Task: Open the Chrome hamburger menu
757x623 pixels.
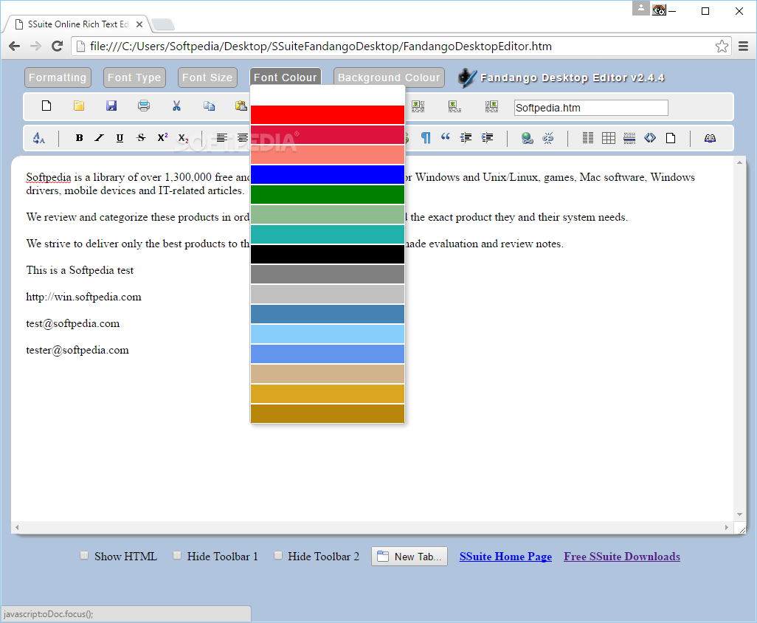Action: (744, 47)
